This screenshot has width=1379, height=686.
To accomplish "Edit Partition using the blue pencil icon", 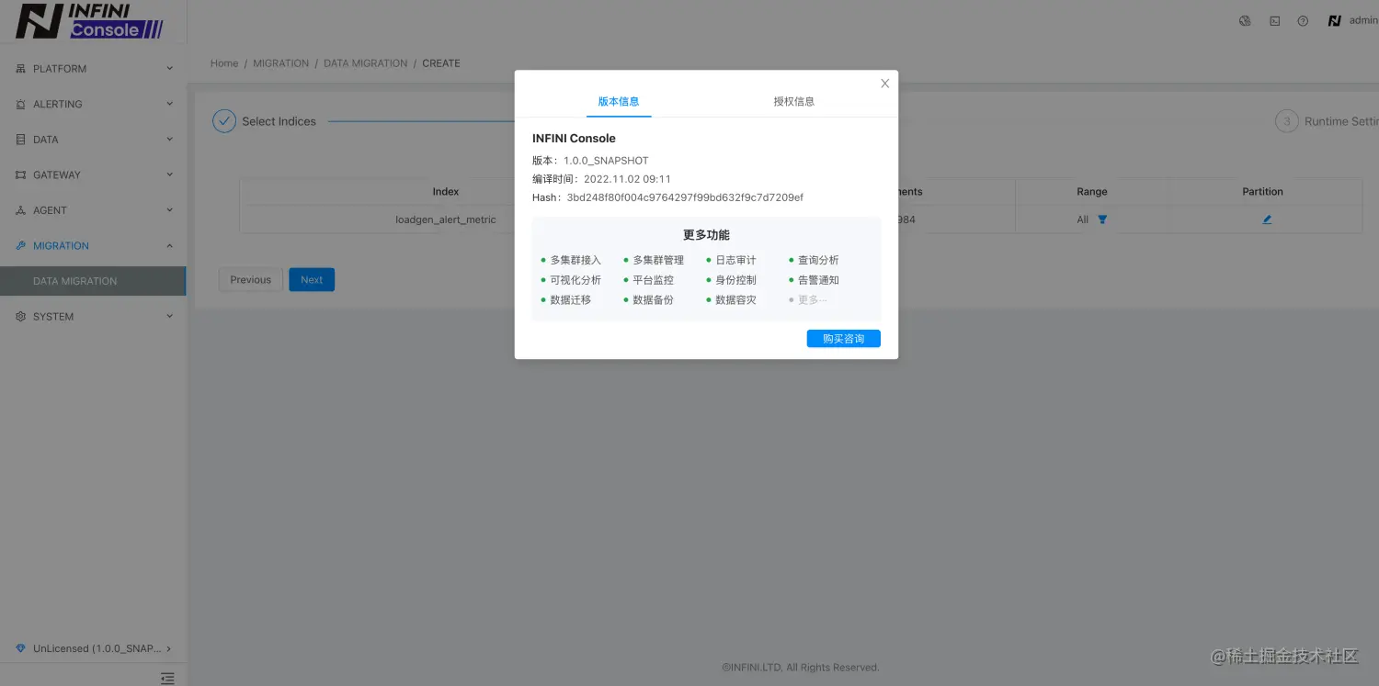I will coord(1267,219).
